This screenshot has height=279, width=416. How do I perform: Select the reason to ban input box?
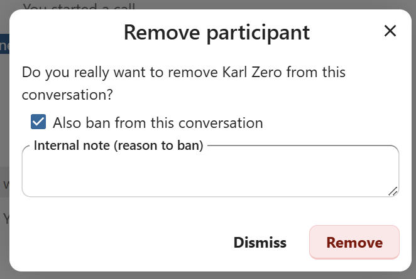click(x=210, y=174)
